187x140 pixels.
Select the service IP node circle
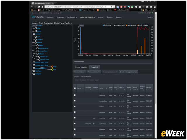[x=39, y=57]
